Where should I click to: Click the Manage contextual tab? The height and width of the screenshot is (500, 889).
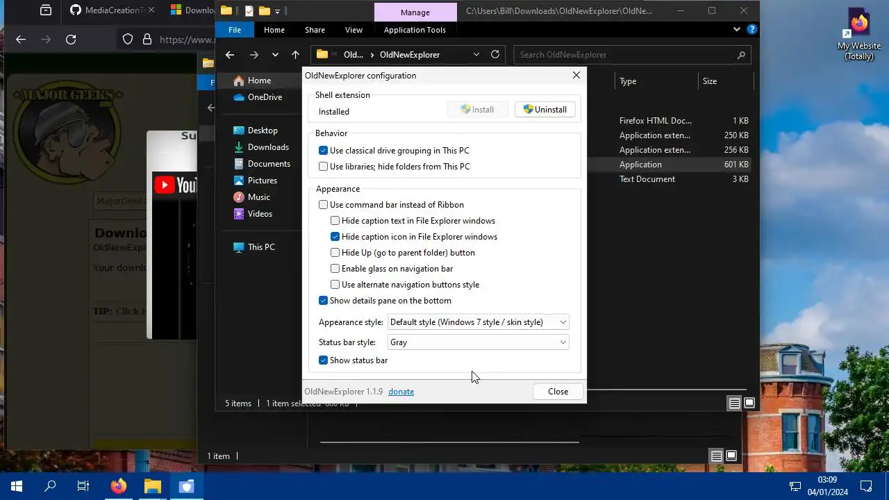point(415,12)
